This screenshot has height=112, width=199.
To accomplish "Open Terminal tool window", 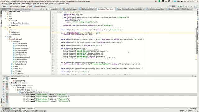I will [31, 109].
